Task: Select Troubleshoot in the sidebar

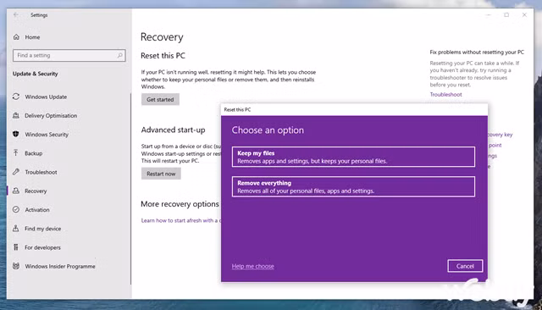Action: point(41,172)
